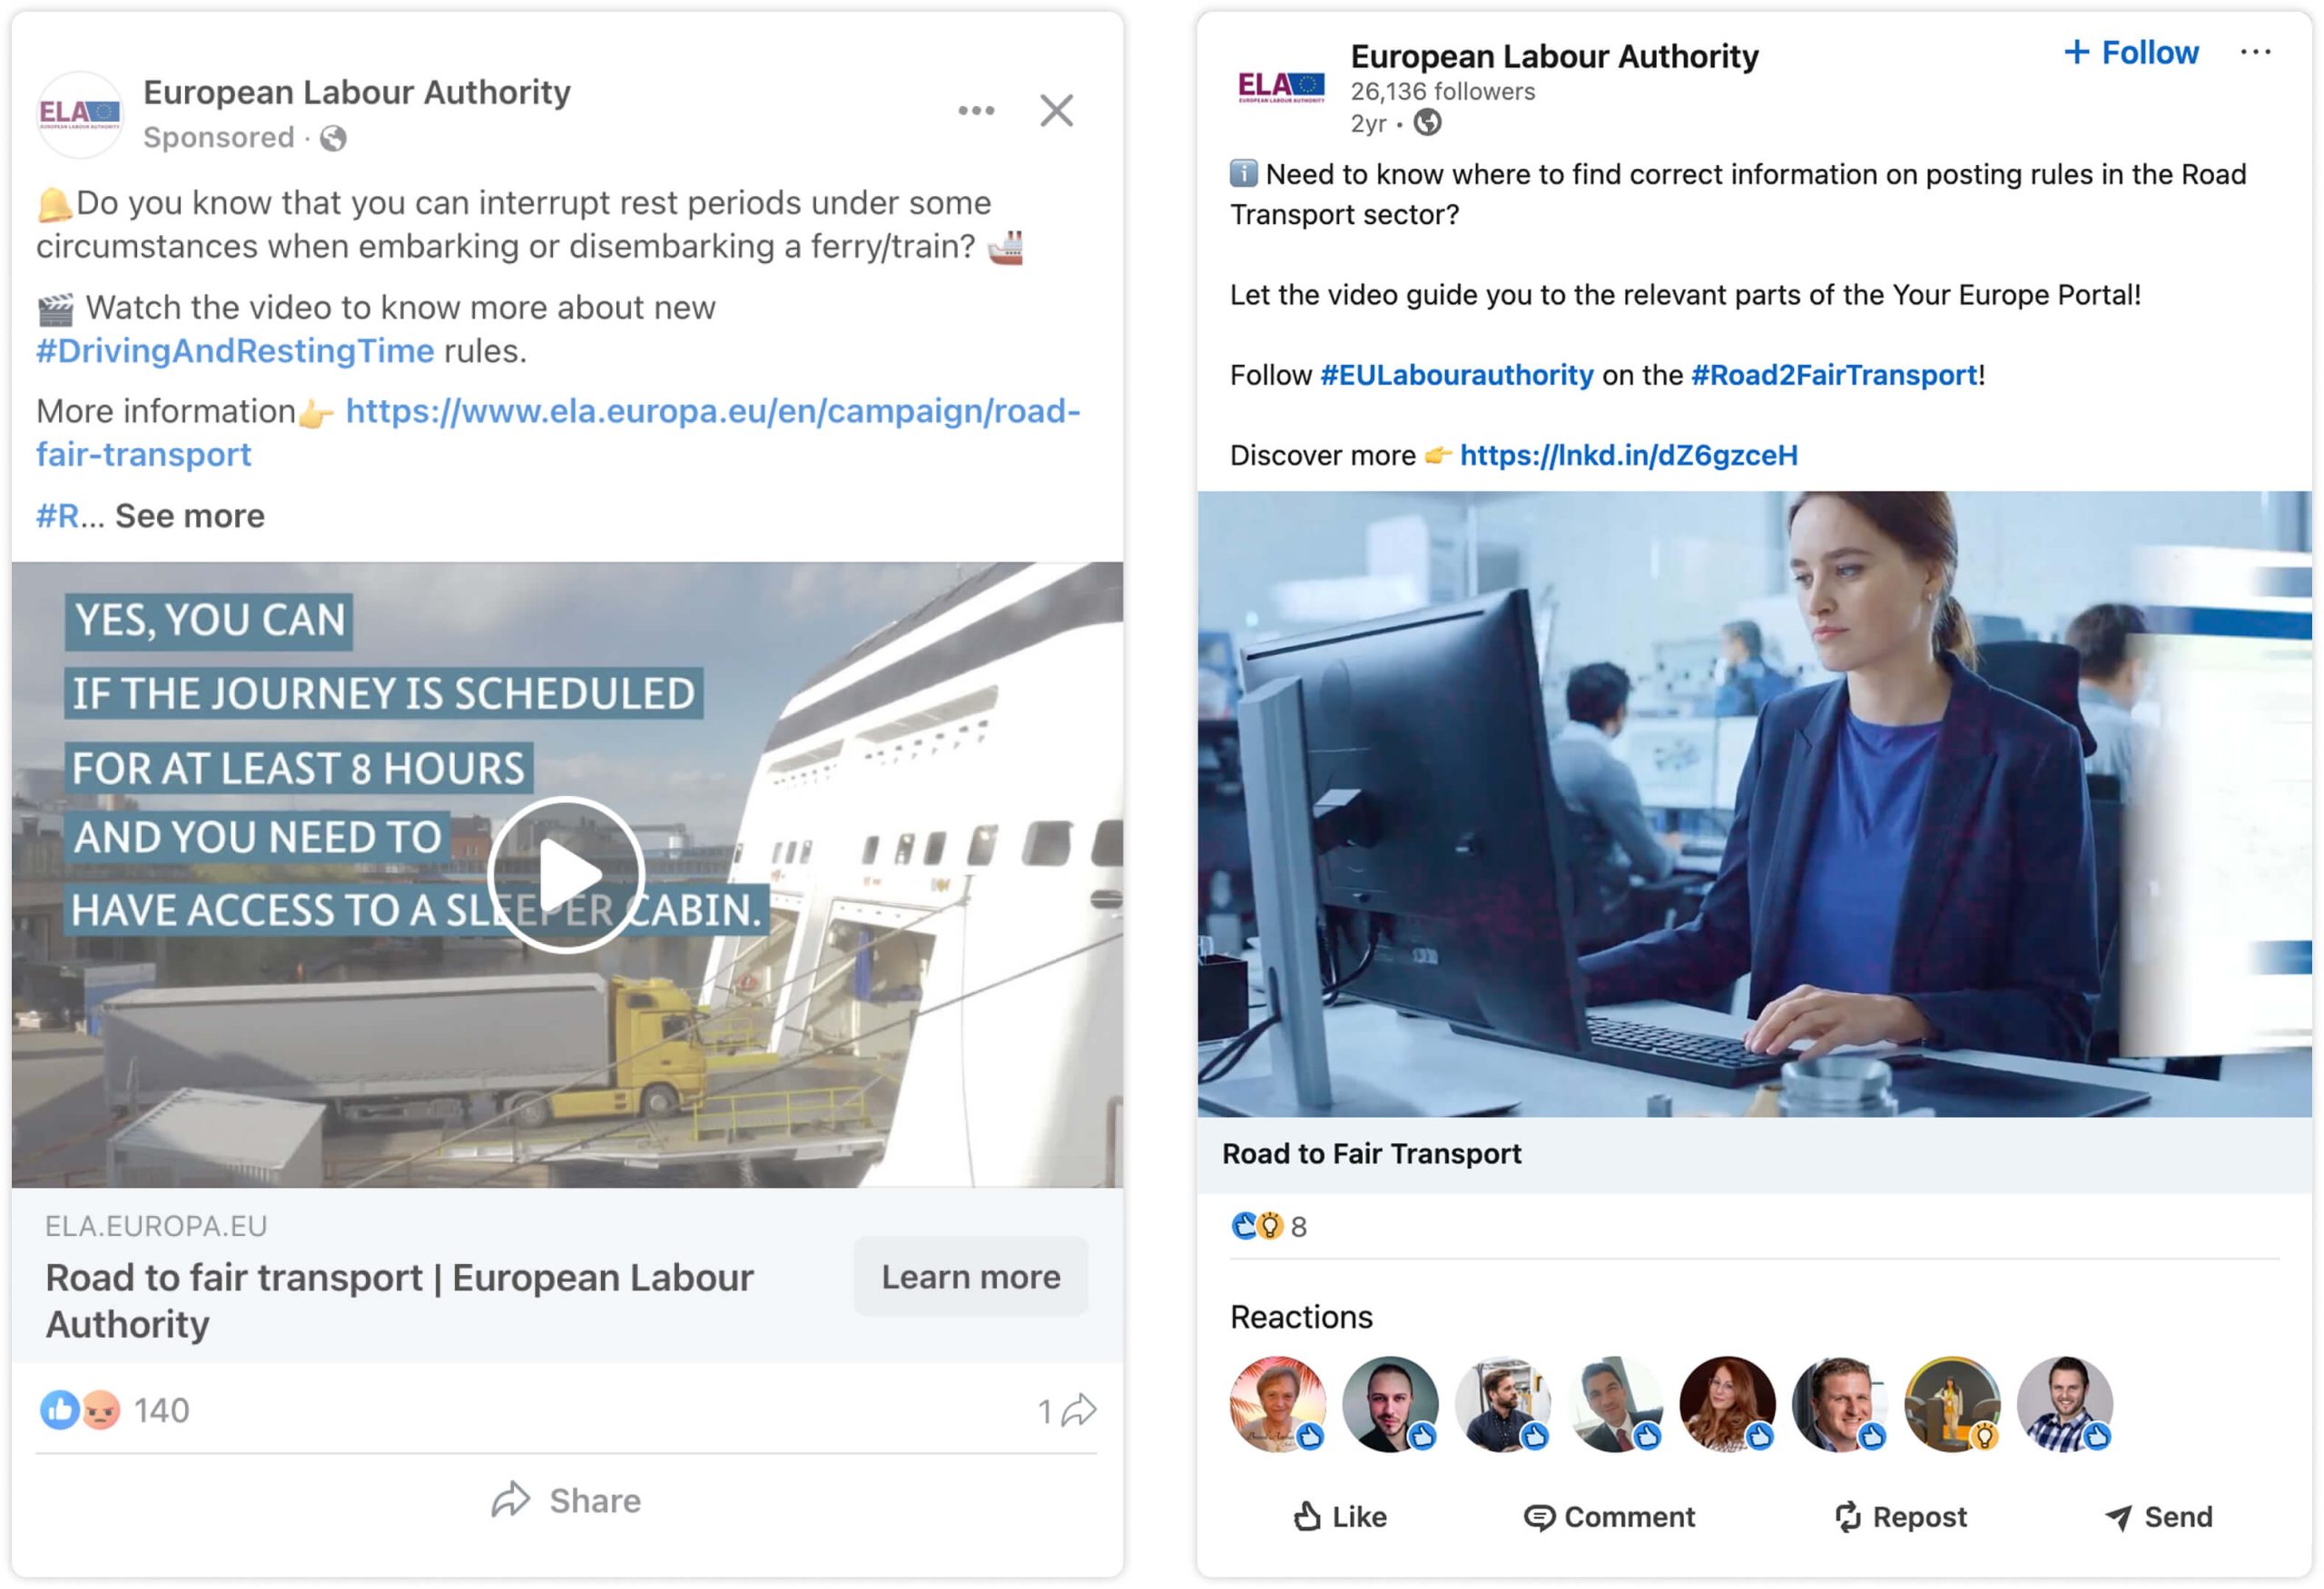View the 140 reactions on Facebook post
This screenshot has width=2324, height=1589.
click(x=114, y=1410)
